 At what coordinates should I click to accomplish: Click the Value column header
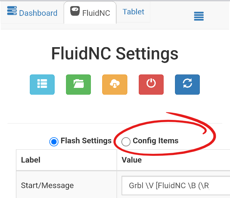click(132, 160)
